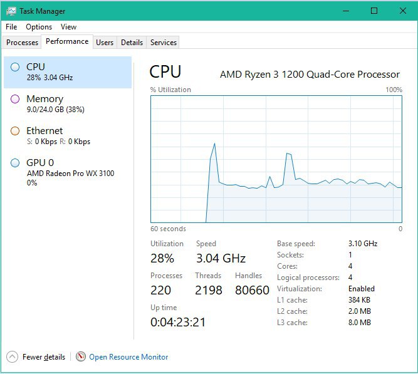This screenshot has height=374, width=418.
Task: Switch to the Users tab
Action: pyautogui.click(x=105, y=43)
